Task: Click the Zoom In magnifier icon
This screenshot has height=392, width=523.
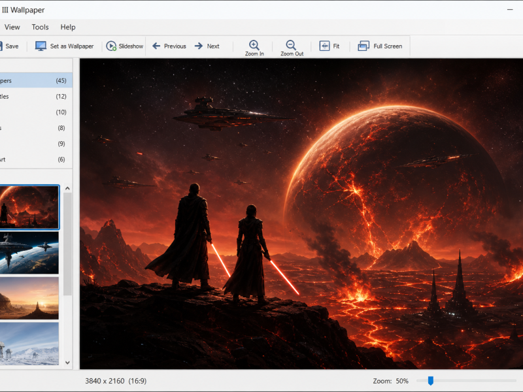Action: pyautogui.click(x=254, y=44)
